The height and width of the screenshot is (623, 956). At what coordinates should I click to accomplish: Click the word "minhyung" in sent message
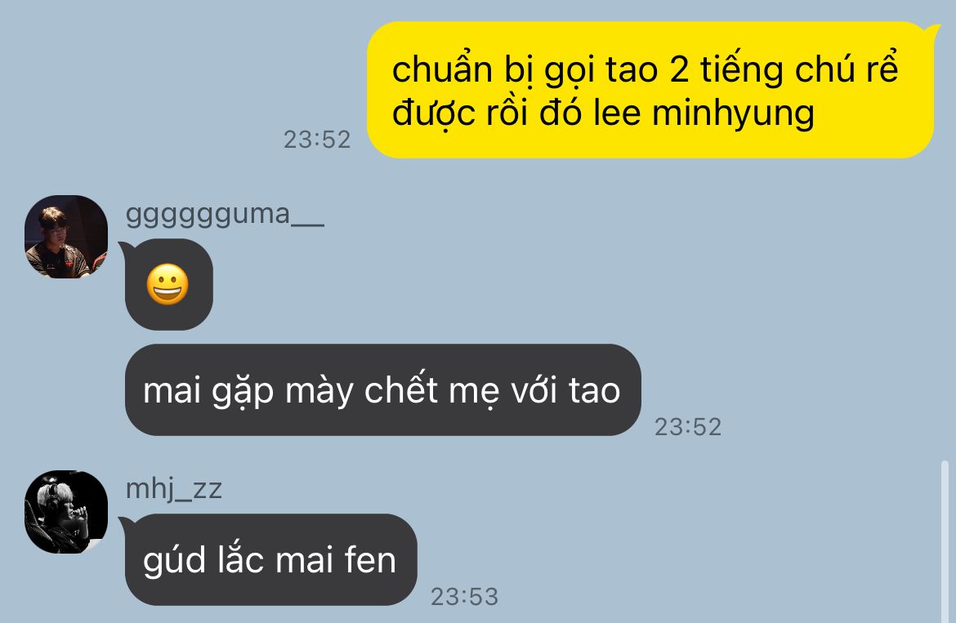[734, 114]
